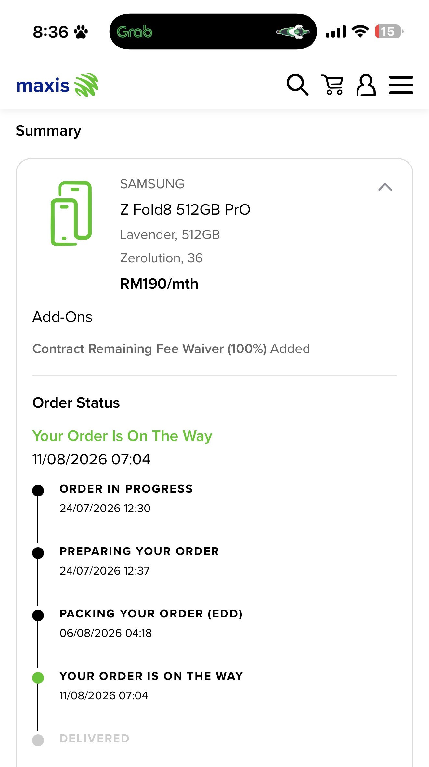
Task: Tap the Grab delivery rider icon
Action: tap(293, 32)
